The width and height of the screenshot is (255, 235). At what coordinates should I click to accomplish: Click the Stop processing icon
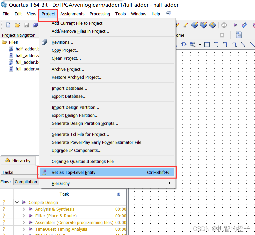tap(224, 25)
